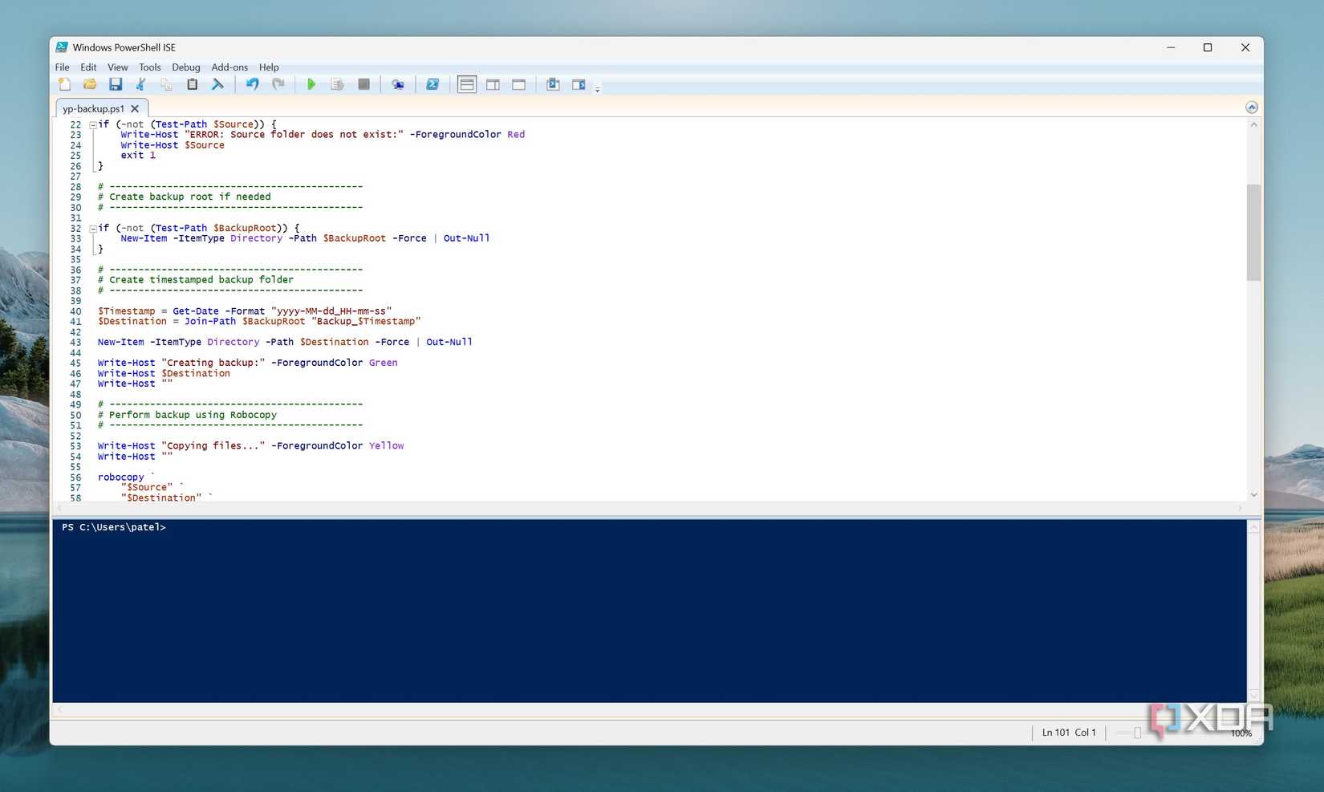Open the Debug menu
This screenshot has width=1324, height=792.
pyautogui.click(x=186, y=67)
